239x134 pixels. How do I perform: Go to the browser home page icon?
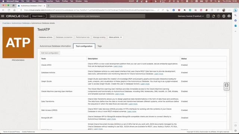(15, 10)
